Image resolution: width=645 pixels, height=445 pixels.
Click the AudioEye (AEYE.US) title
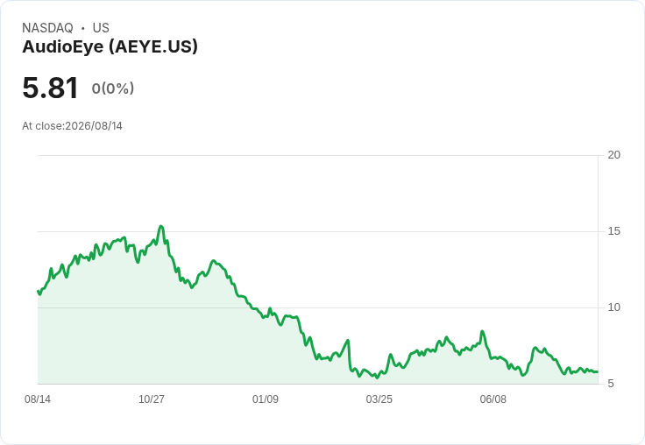pyautogui.click(x=110, y=46)
